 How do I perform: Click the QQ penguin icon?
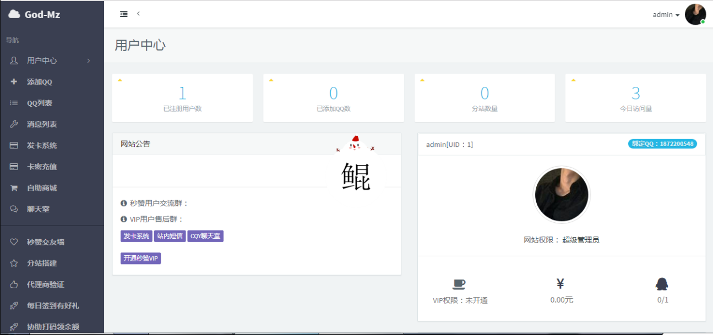click(x=662, y=284)
